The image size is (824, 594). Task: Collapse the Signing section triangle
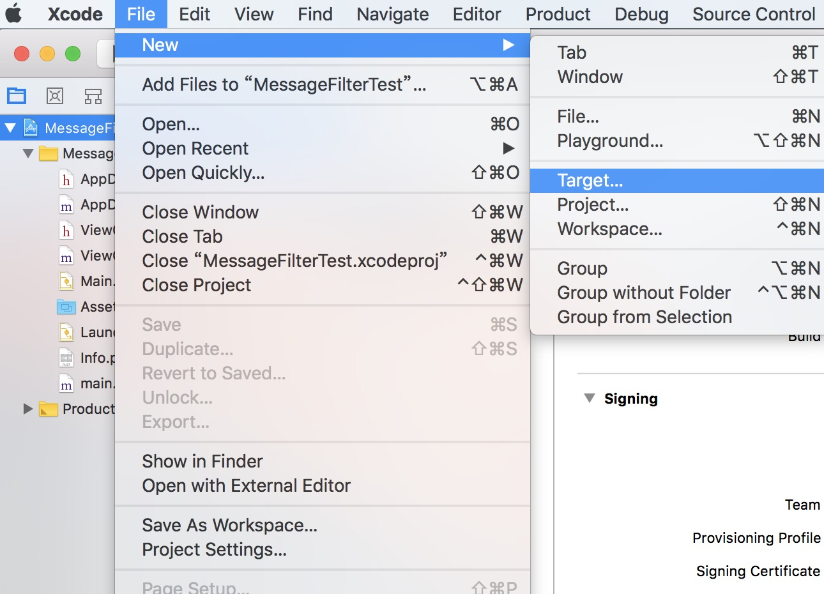(x=589, y=399)
